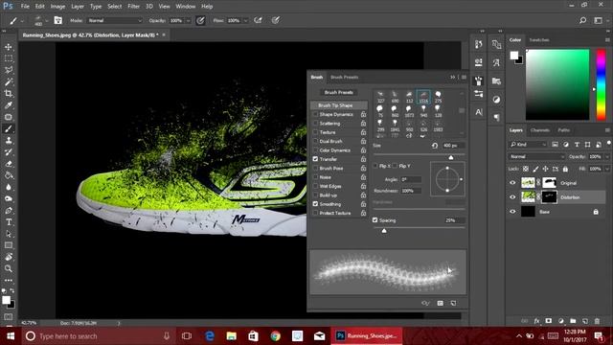
Task: Click the Windows Start button
Action: (x=11, y=336)
